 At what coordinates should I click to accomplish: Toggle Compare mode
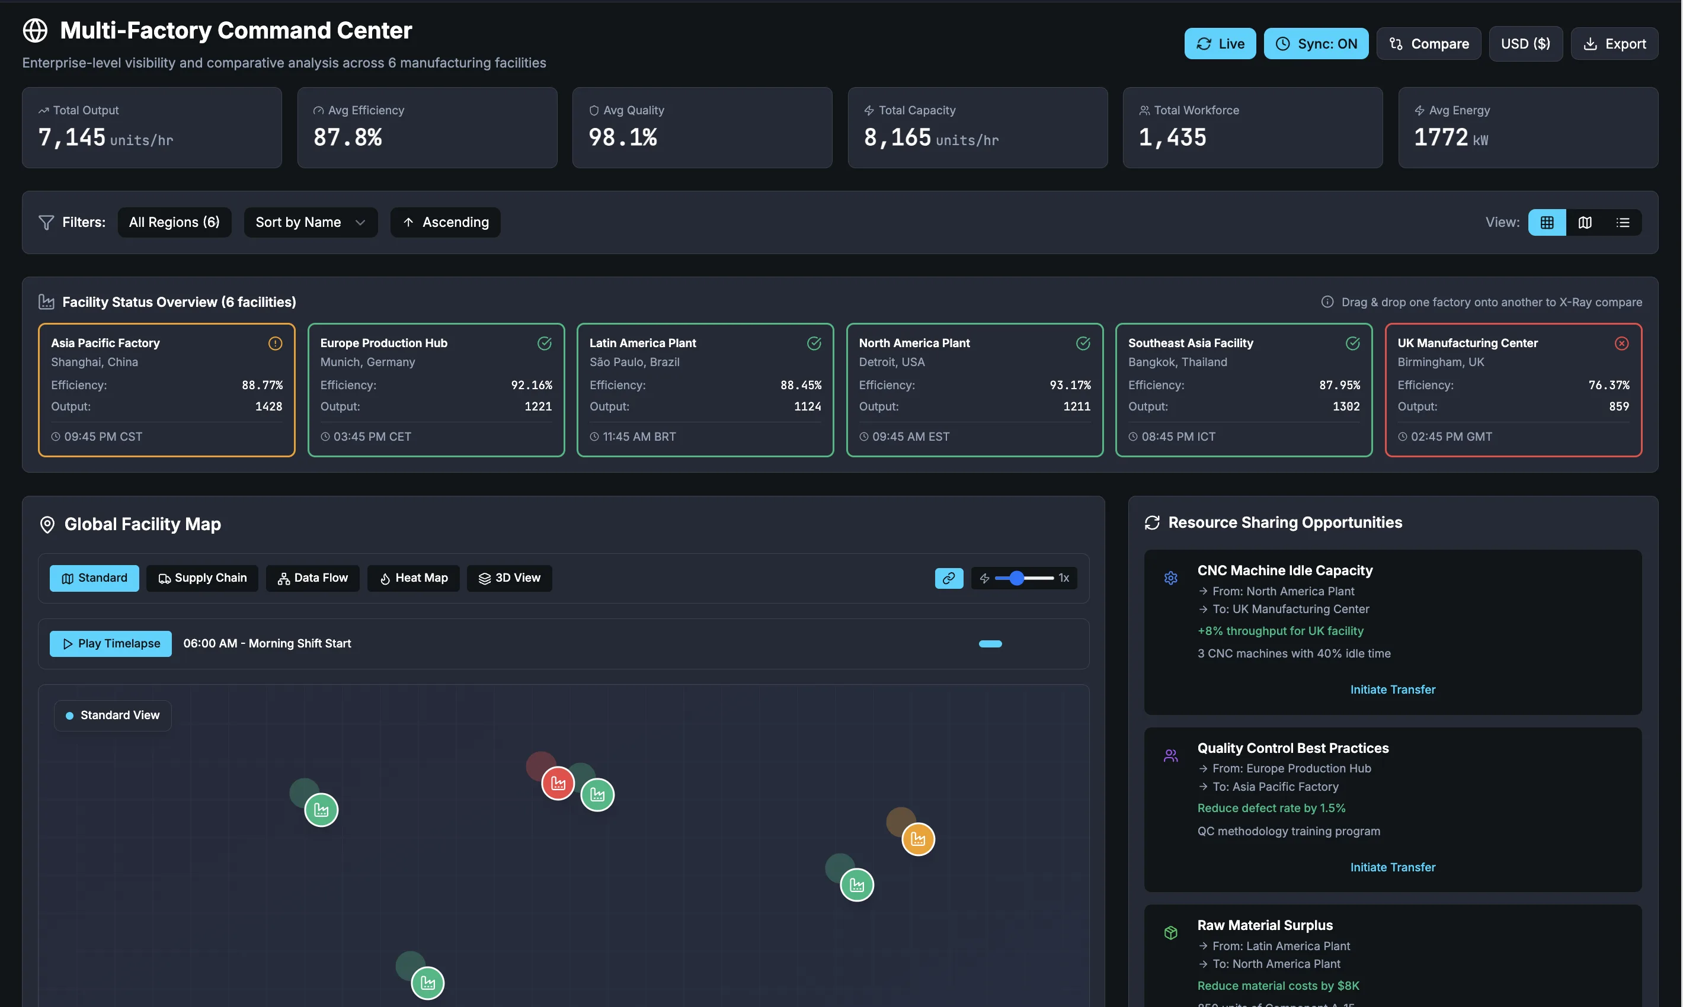tap(1428, 43)
